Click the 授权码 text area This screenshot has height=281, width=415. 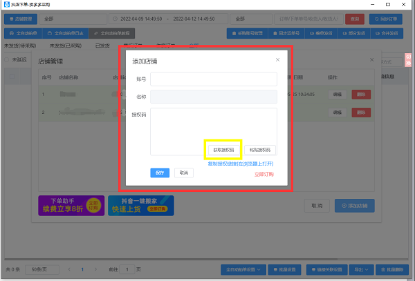click(x=214, y=123)
